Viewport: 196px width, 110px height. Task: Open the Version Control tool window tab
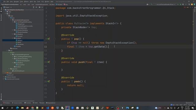tap(17, 103)
